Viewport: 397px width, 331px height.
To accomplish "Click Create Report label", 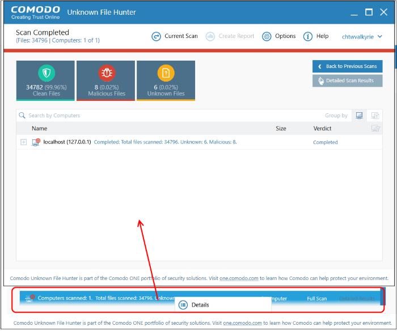I will pos(236,36).
